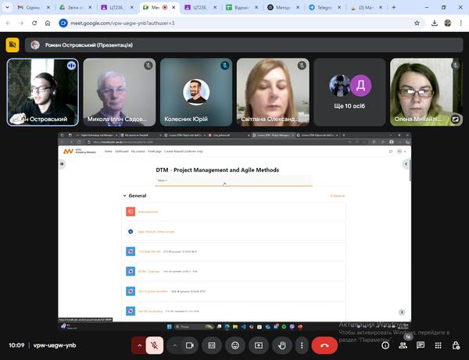Raise your hand in the meeting
The image size is (469, 360).
281,344
